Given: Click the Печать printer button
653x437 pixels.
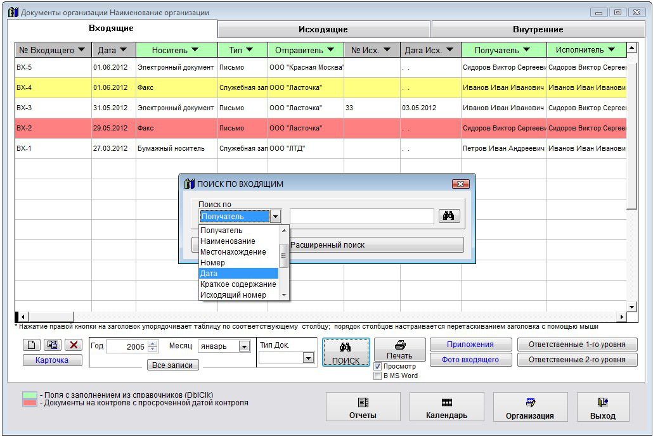Looking at the screenshot, I should (x=399, y=350).
